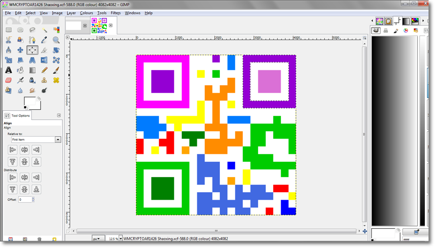The image size is (435, 248).
Task: Switch to the Palette colour selector
Action: pos(416,31)
